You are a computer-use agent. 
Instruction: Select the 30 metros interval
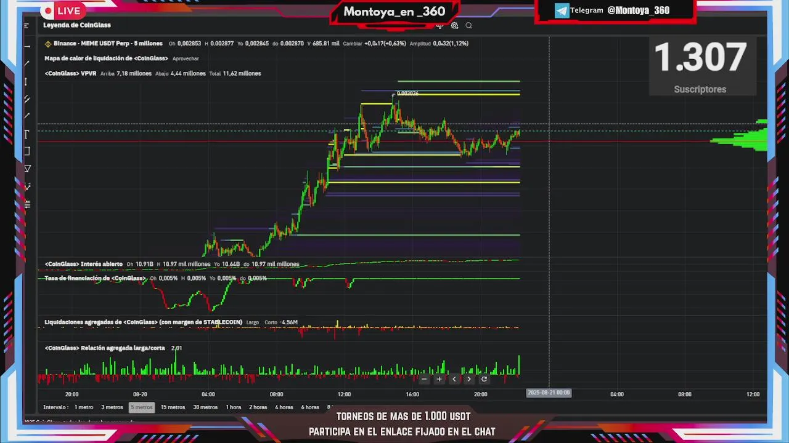tap(205, 407)
